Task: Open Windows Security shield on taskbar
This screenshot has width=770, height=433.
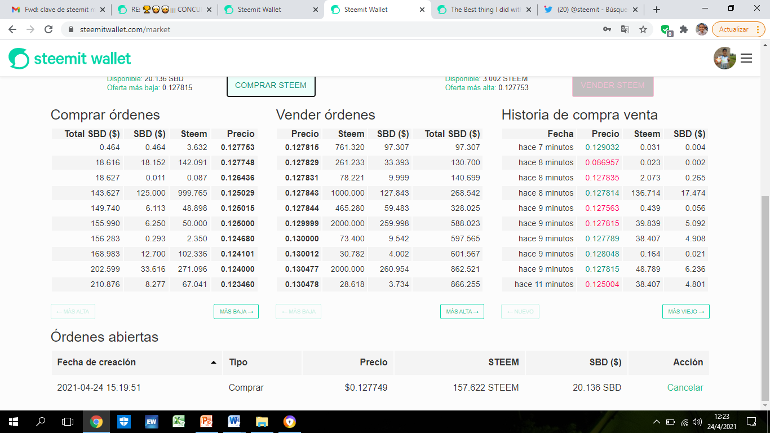Action: pos(124,422)
